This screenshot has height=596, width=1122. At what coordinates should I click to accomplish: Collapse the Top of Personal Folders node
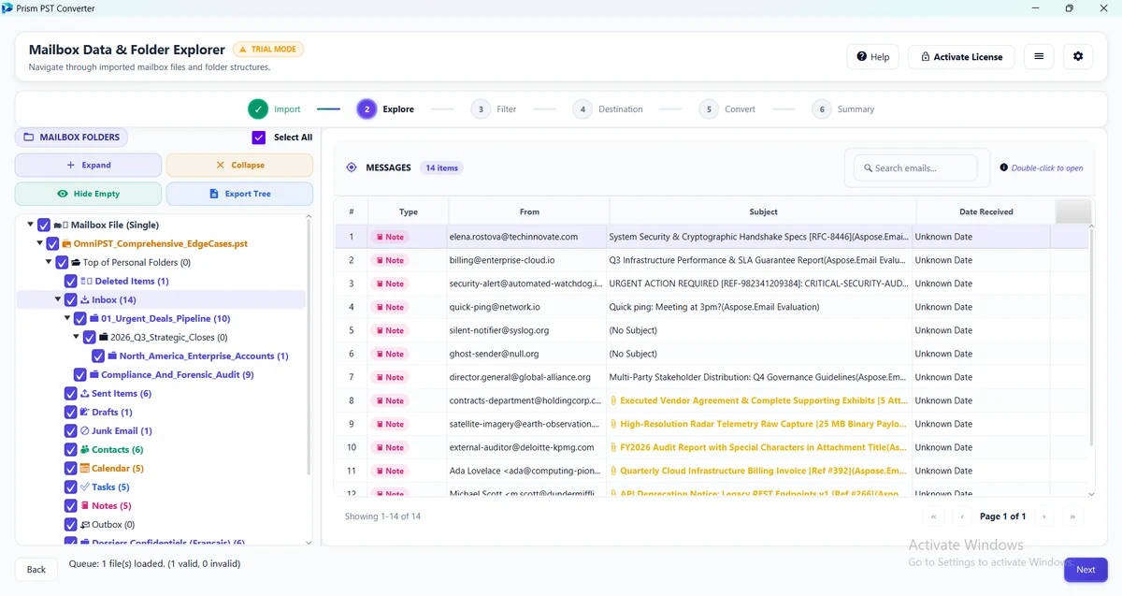(49, 262)
